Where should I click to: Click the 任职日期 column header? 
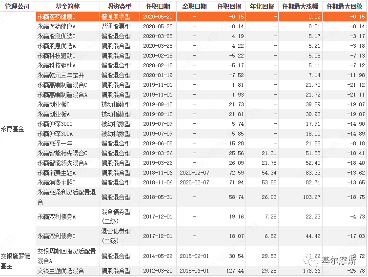[x=158, y=6]
